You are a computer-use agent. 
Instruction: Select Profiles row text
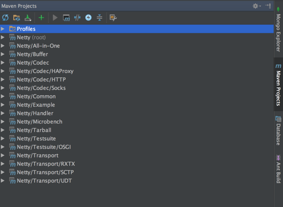(26, 29)
